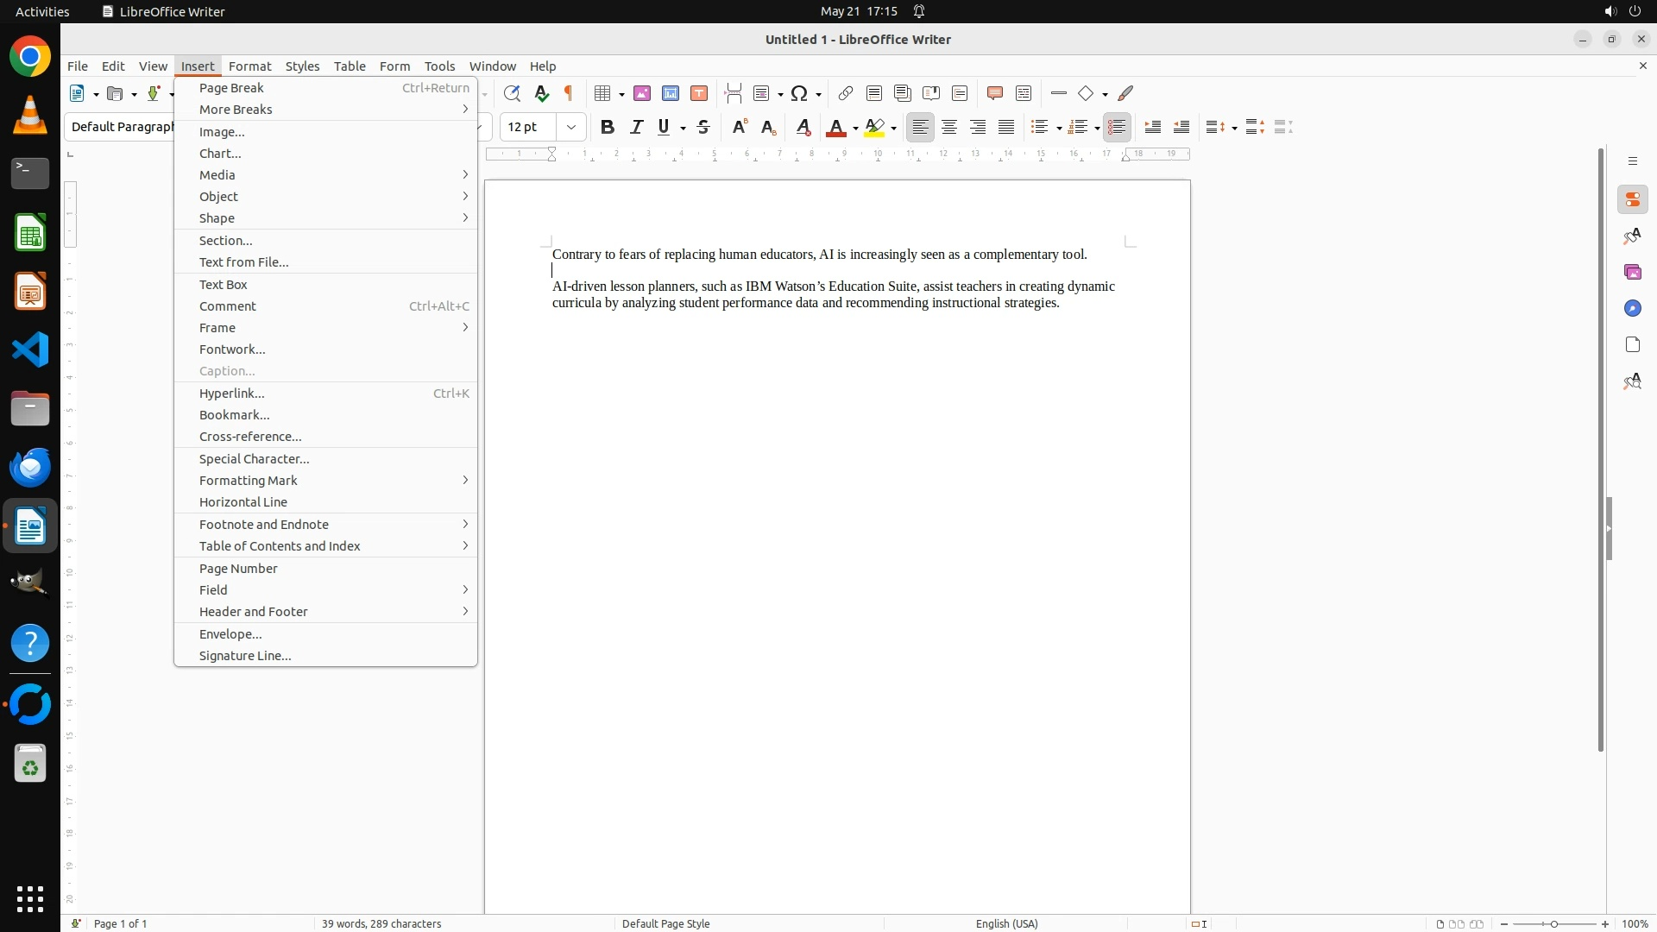
Task: Select Special Character... menu entry
Action: pyautogui.click(x=254, y=459)
